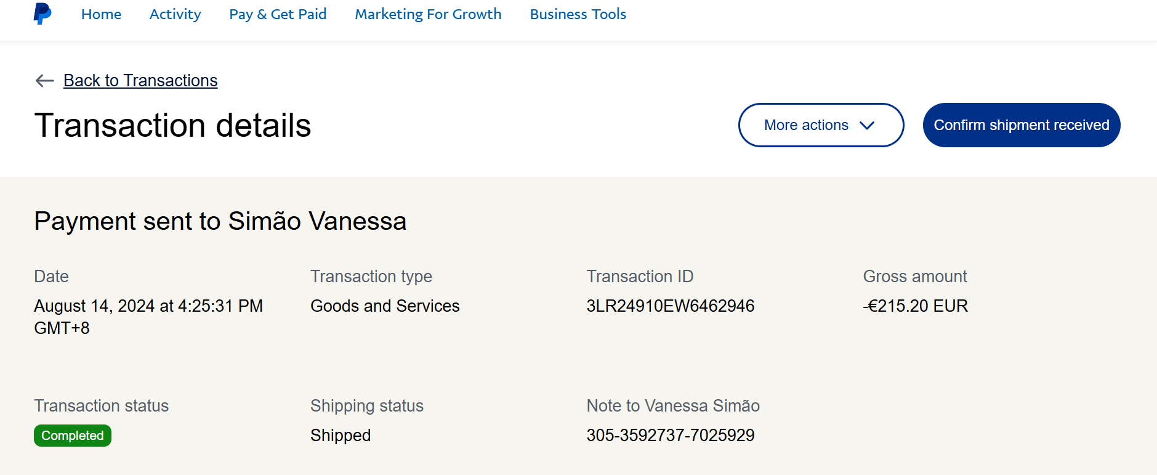Click the Goods and Services value
This screenshot has width=1157, height=475.
(x=385, y=306)
